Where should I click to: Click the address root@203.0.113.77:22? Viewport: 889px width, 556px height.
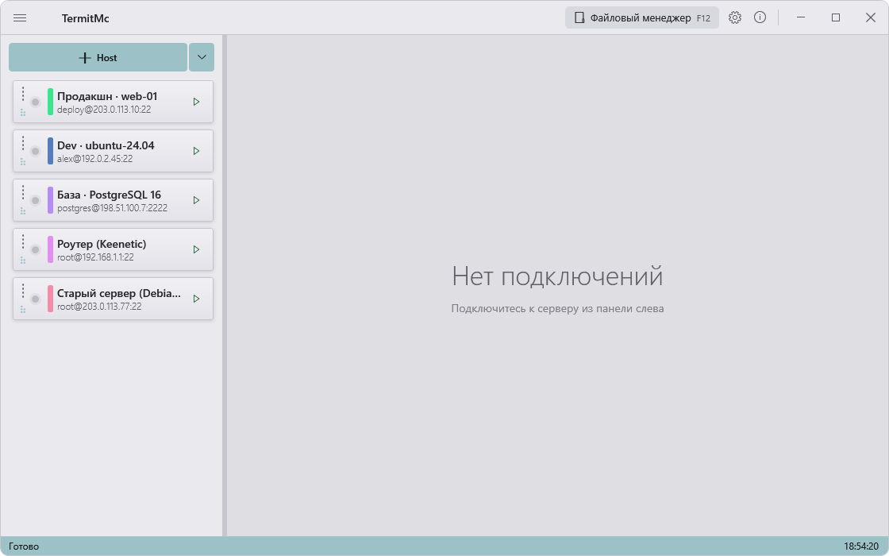pyautogui.click(x=99, y=307)
